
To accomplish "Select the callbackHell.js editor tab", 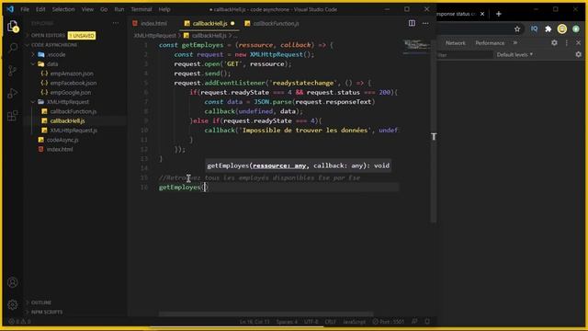I will tap(209, 23).
